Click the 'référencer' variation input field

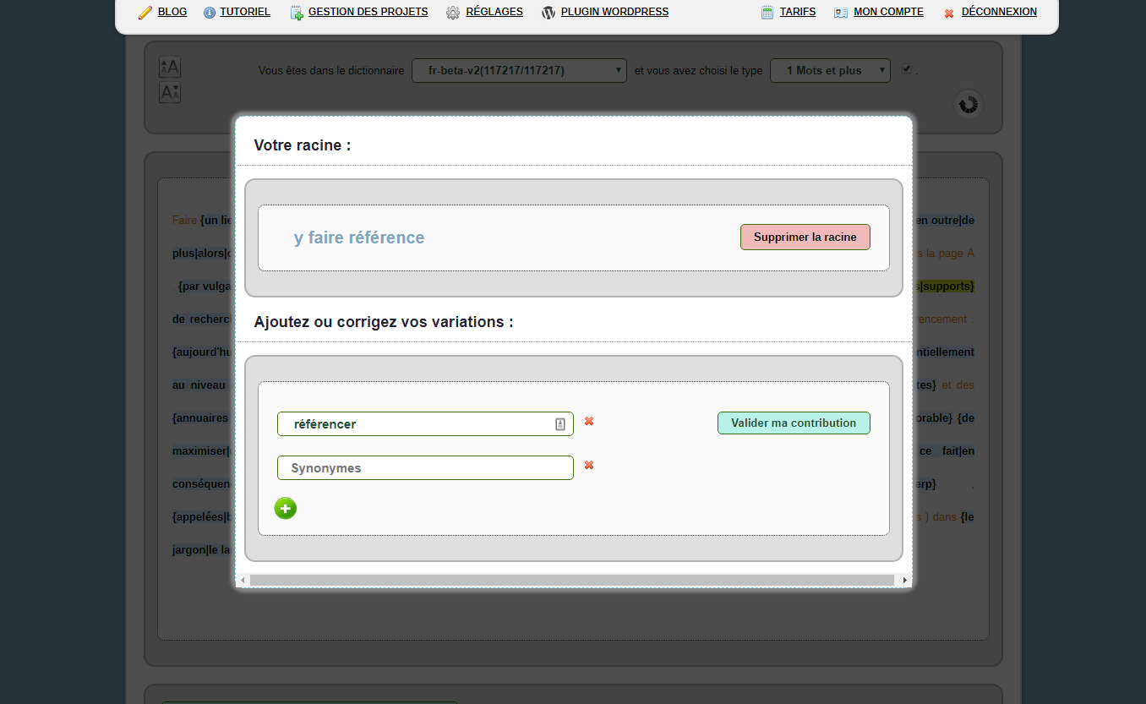pyautogui.click(x=425, y=424)
